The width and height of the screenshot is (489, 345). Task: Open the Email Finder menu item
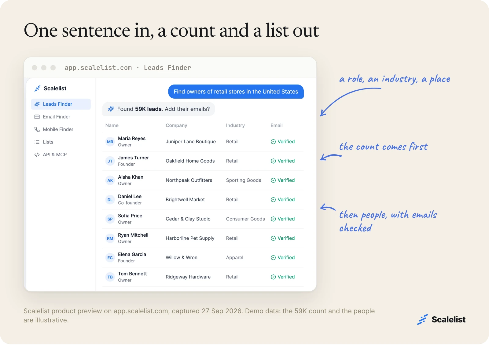[x=61, y=117]
